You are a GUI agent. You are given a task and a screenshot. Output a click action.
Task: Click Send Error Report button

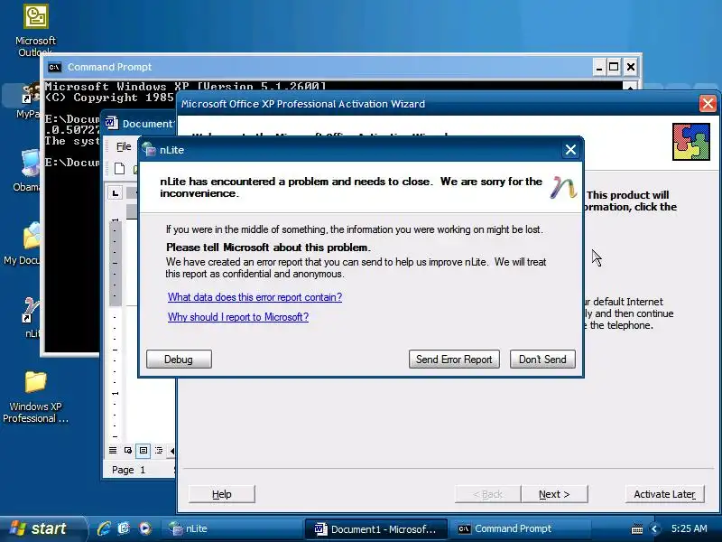pos(454,359)
